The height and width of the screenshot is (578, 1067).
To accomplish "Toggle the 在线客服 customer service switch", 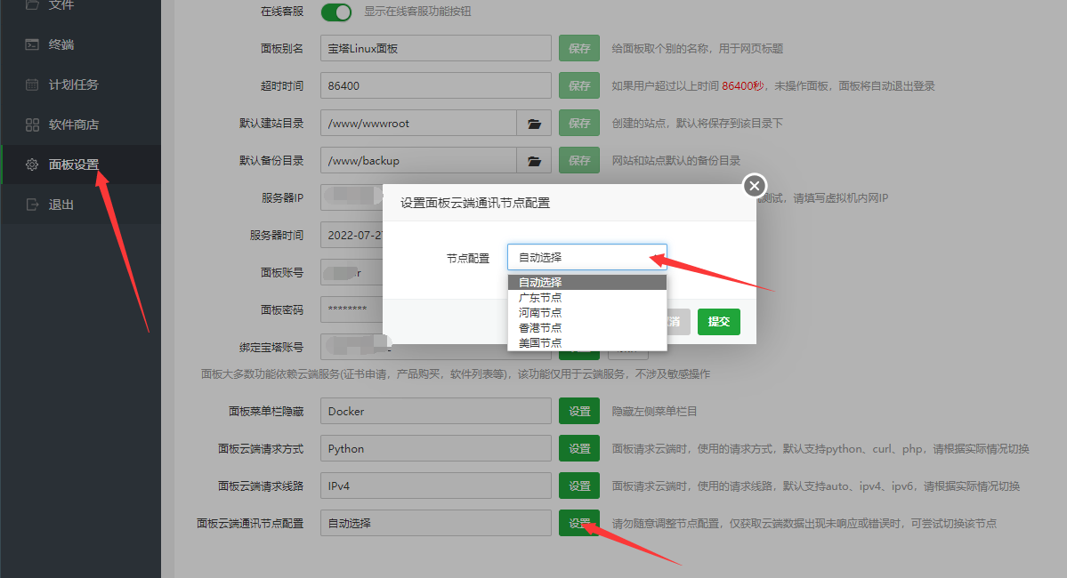I will (x=336, y=12).
